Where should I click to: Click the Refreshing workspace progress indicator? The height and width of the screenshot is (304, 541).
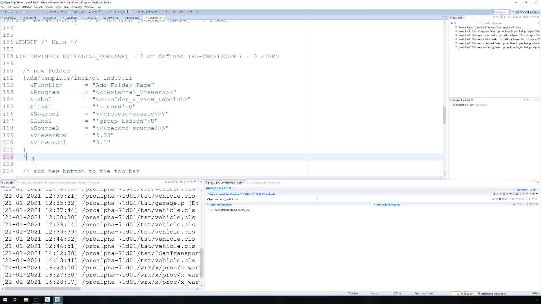493,294
